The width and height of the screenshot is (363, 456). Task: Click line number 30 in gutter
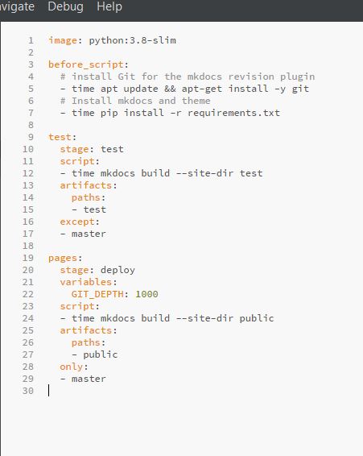coord(28,391)
